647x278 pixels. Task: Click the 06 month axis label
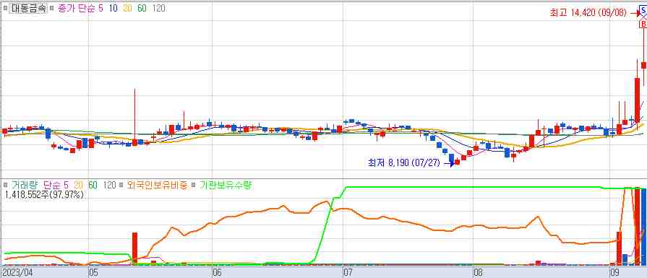[x=217, y=273]
